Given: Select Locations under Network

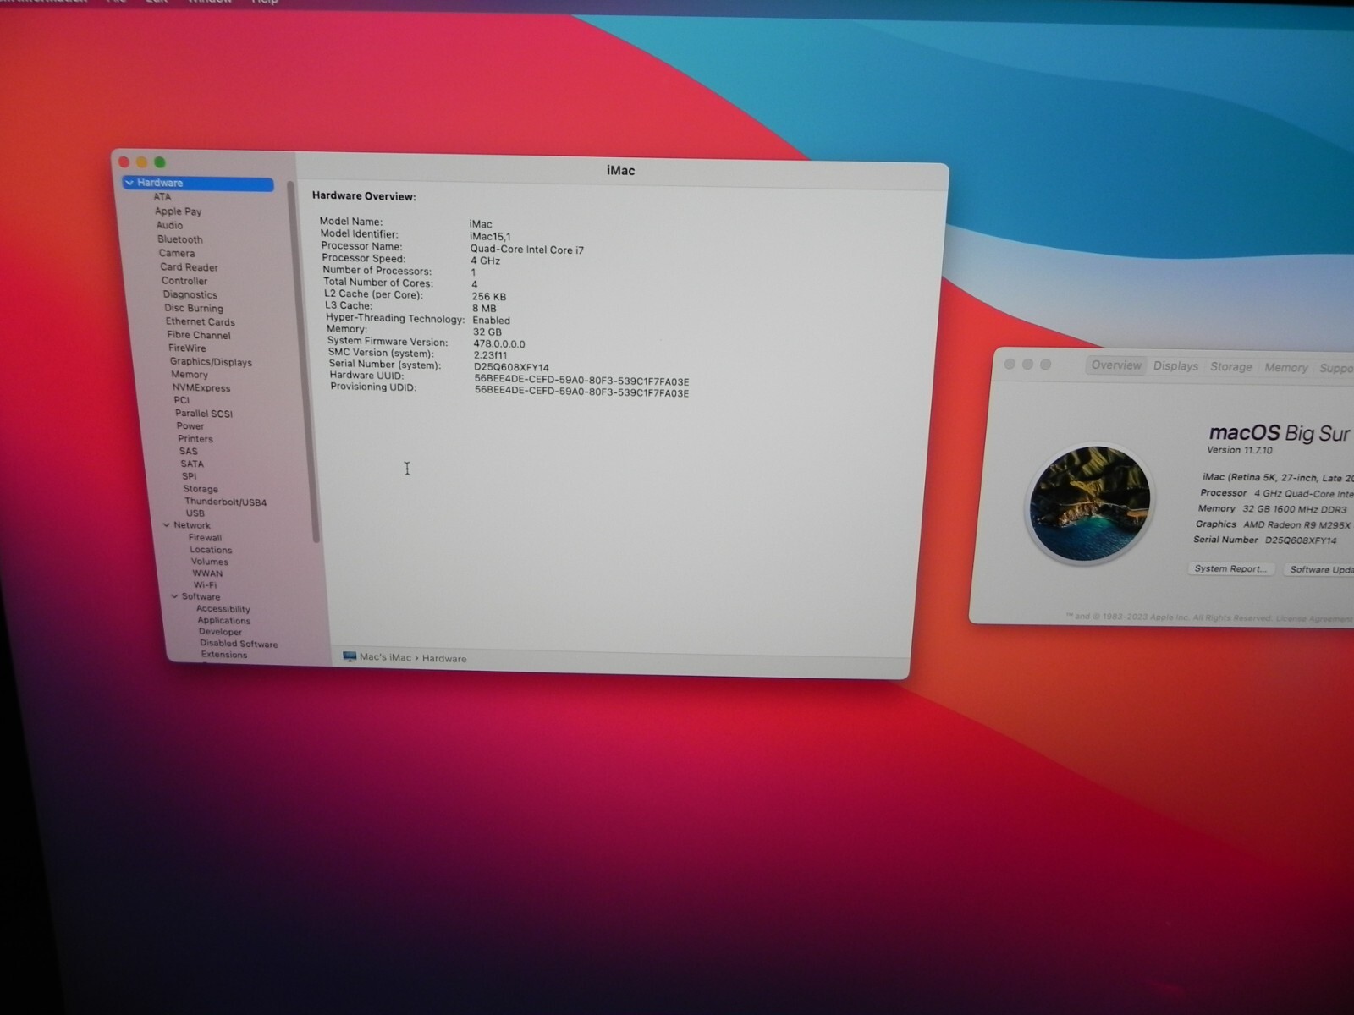Looking at the screenshot, I should coord(211,550).
